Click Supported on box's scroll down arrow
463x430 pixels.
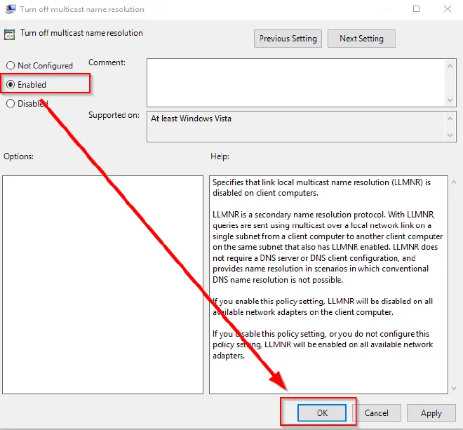tap(450, 135)
